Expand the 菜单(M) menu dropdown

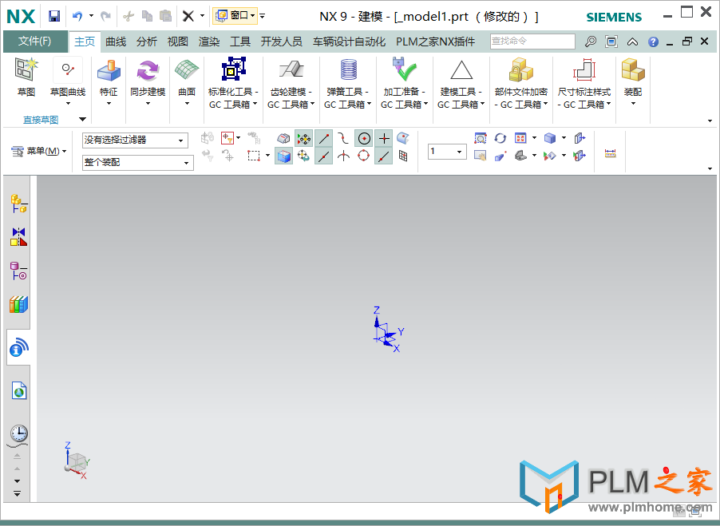click(39, 151)
